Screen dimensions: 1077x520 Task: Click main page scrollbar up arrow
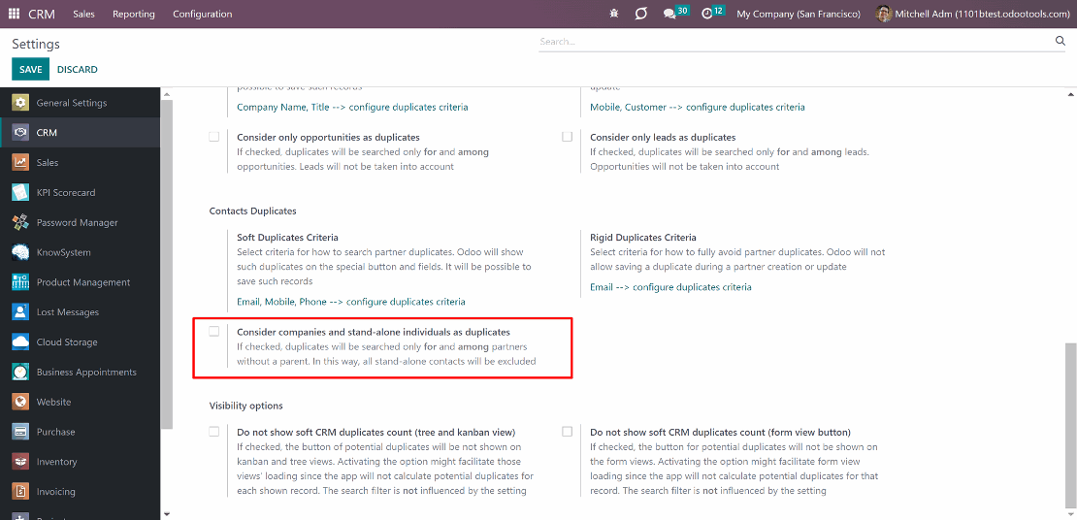[1071, 93]
